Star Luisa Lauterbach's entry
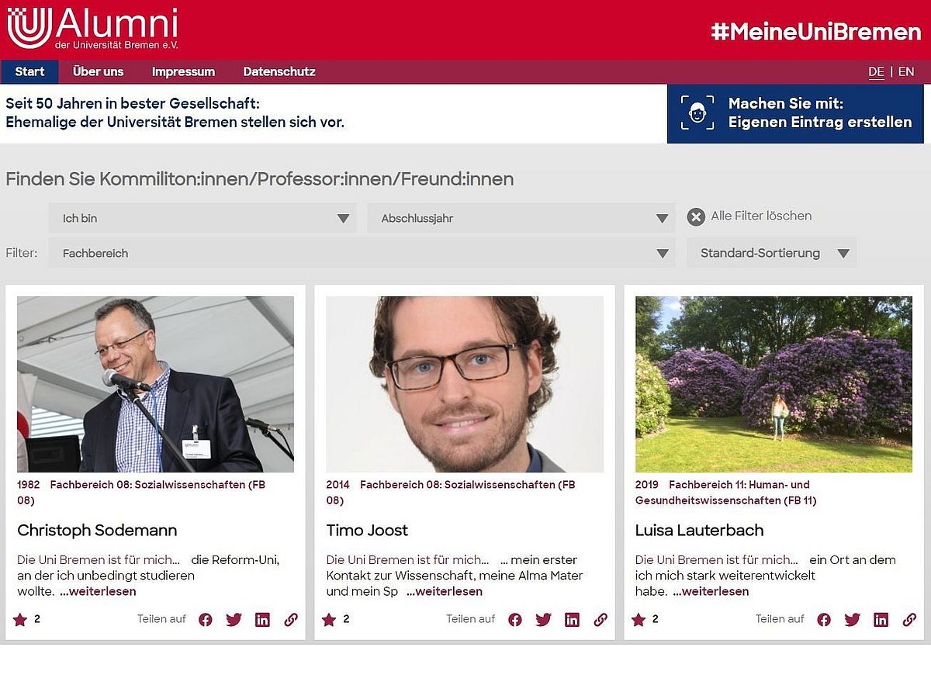The height and width of the screenshot is (699, 931). [x=639, y=620]
